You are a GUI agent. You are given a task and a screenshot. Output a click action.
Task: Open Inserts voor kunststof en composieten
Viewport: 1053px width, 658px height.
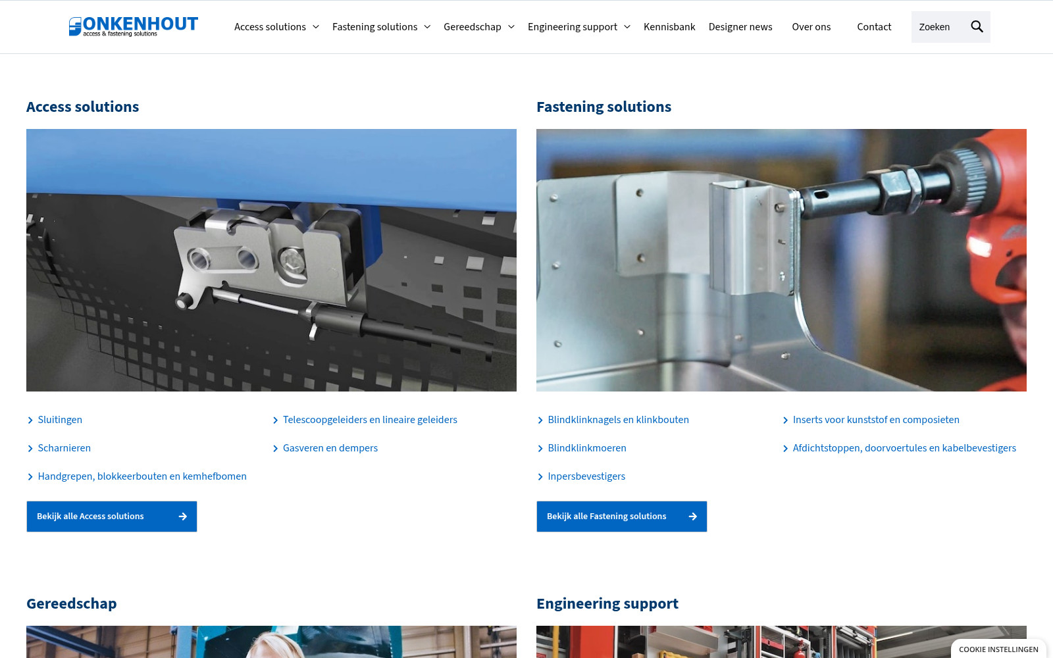tap(876, 420)
